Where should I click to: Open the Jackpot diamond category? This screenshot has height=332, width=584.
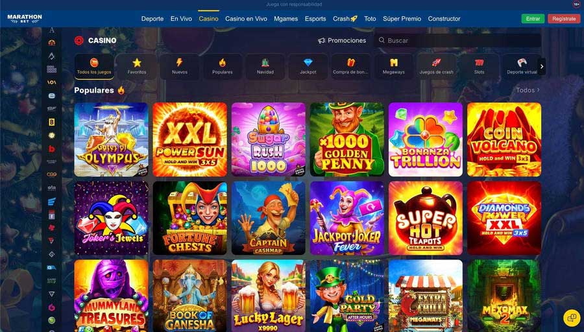click(308, 66)
